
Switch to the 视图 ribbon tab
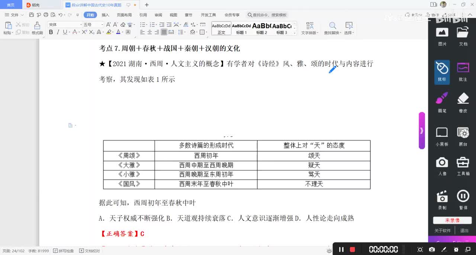(x=173, y=15)
